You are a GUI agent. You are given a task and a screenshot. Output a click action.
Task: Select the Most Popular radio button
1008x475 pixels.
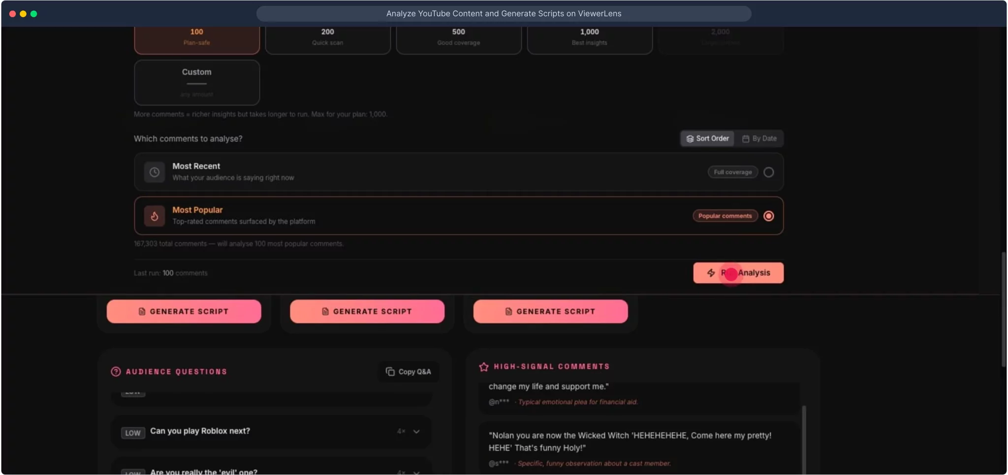769,216
